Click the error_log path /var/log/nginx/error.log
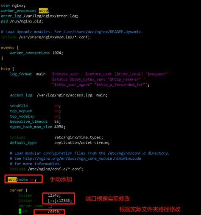The height and width of the screenshot is (215, 201). 50,16
